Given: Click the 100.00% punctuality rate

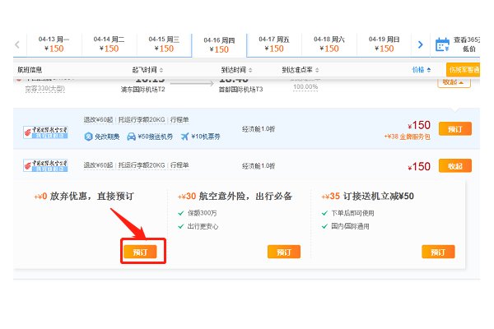Looking at the screenshot, I should coord(305,87).
